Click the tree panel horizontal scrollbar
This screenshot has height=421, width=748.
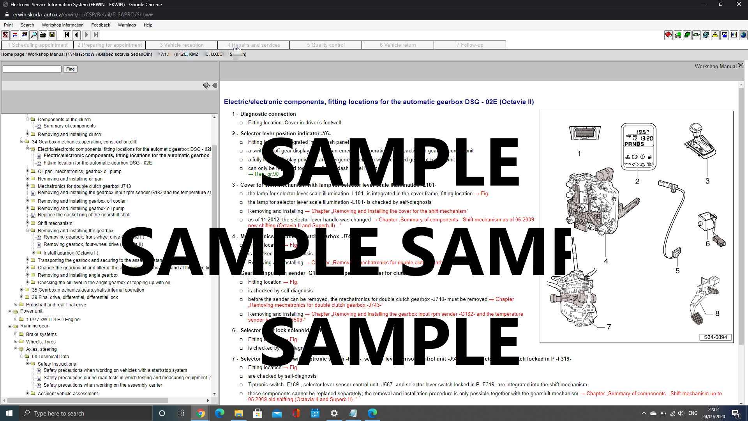point(88,400)
